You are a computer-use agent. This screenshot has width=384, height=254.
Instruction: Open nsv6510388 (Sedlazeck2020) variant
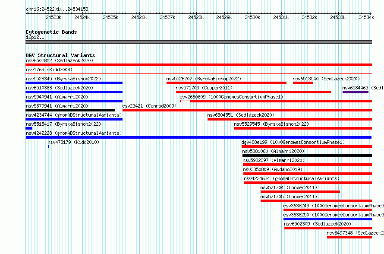(x=60, y=88)
